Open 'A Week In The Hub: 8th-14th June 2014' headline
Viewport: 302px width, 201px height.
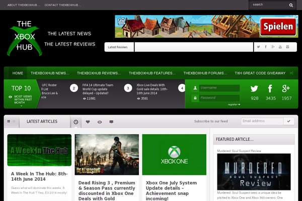click(x=39, y=176)
